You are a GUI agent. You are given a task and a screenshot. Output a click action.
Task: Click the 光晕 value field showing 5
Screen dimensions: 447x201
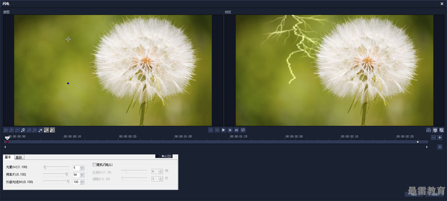tap(76, 168)
